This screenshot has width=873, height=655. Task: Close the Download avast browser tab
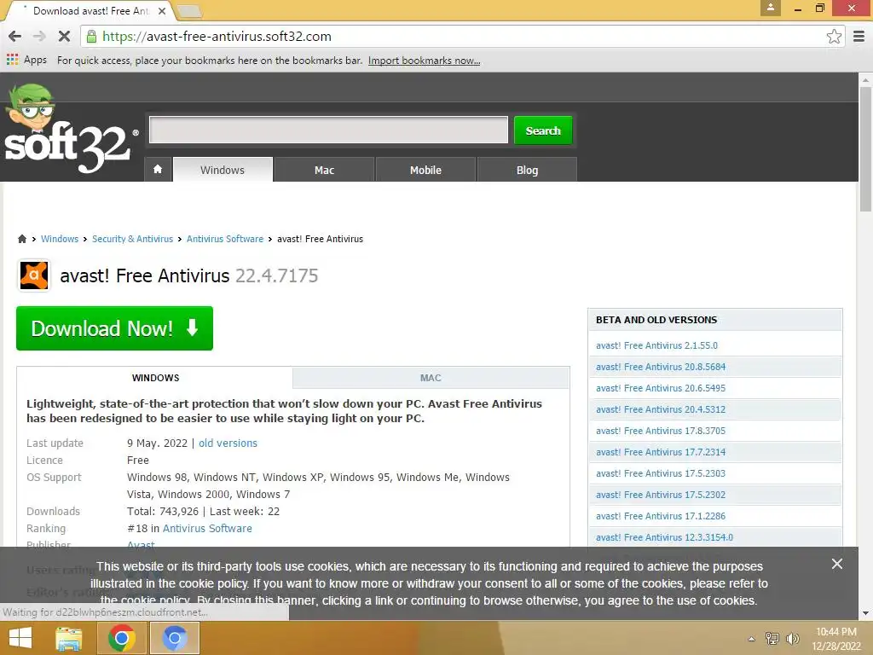(161, 10)
